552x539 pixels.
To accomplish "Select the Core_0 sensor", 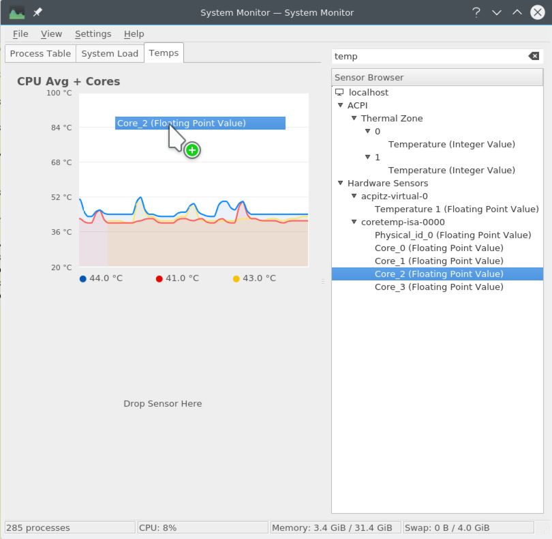I will (x=439, y=248).
